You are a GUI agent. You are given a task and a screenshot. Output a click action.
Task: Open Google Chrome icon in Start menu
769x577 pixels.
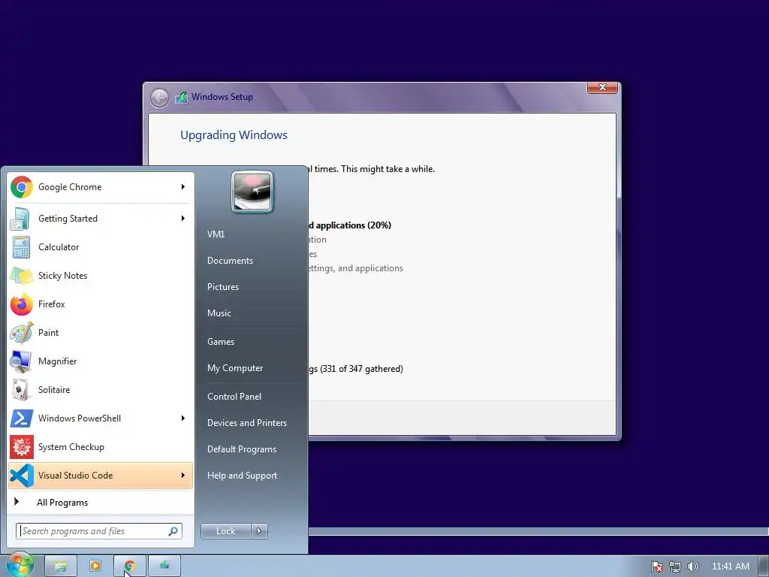22,187
